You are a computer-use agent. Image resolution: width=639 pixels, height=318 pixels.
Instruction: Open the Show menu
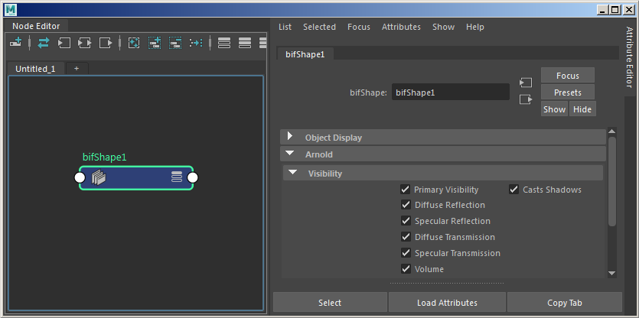[443, 27]
